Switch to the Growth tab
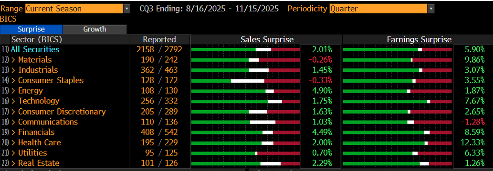 [94, 29]
